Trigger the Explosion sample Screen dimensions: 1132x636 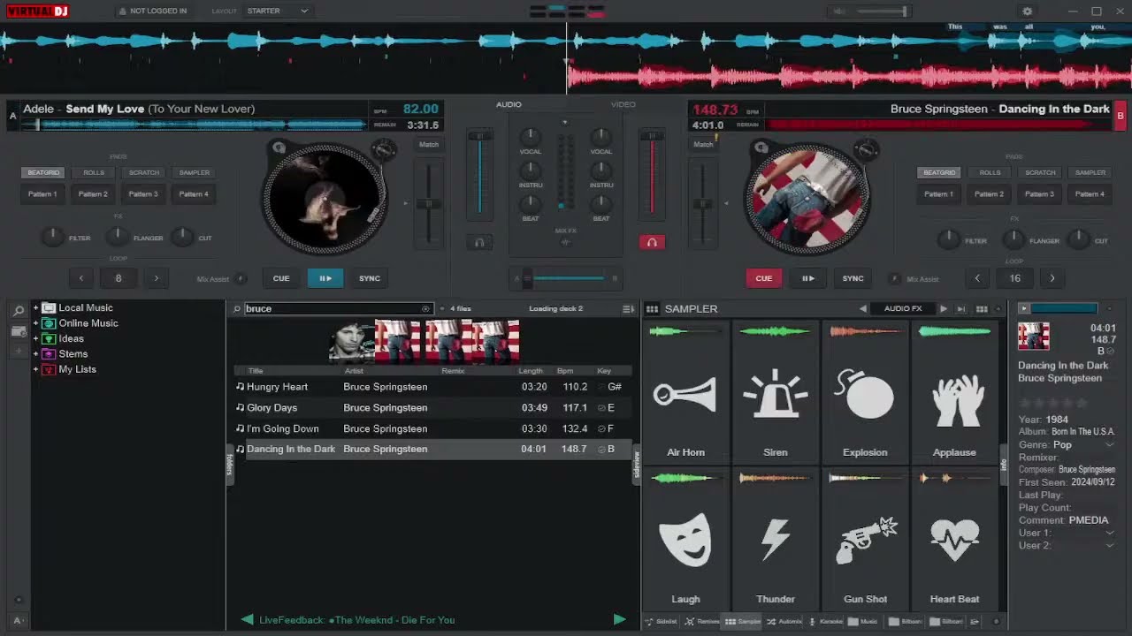(x=865, y=393)
